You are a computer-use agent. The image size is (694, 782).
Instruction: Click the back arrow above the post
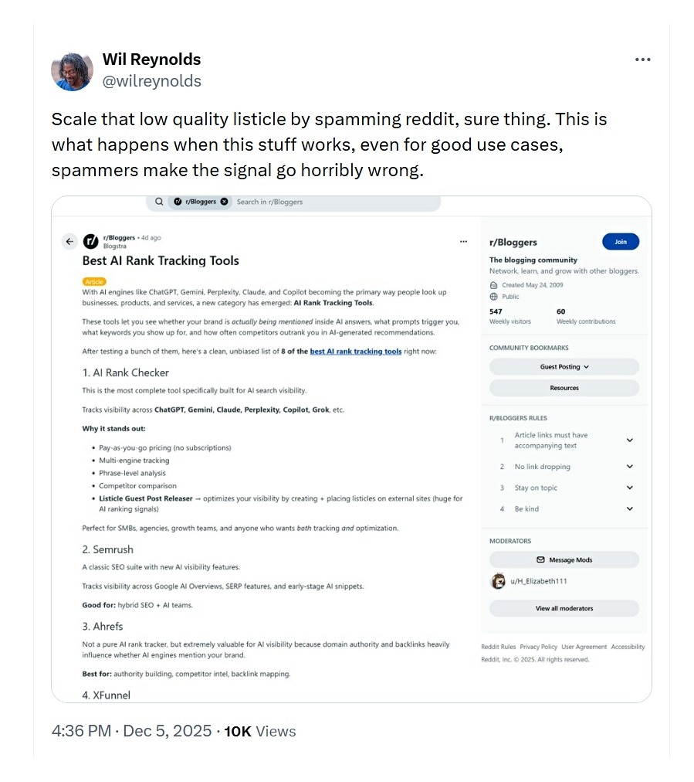point(69,241)
